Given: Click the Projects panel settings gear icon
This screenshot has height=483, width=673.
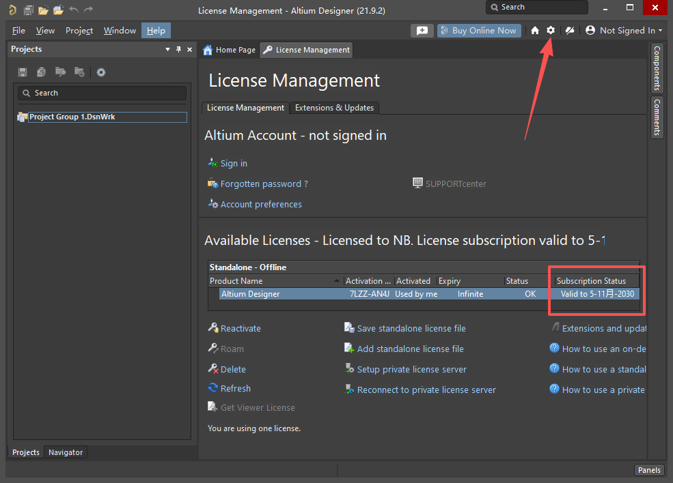Looking at the screenshot, I should coord(101,72).
